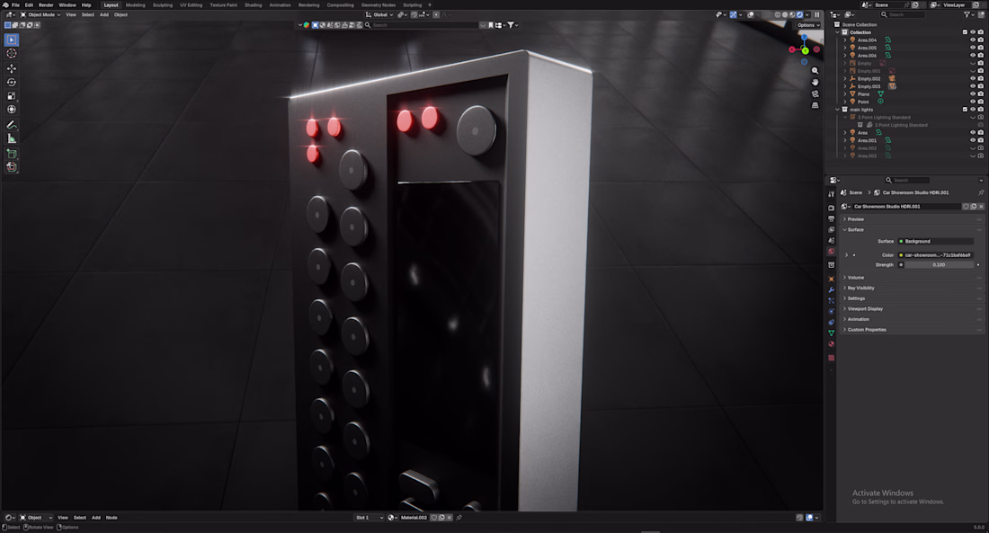
Task: Toggle the camera view icon
Action: click(815, 93)
